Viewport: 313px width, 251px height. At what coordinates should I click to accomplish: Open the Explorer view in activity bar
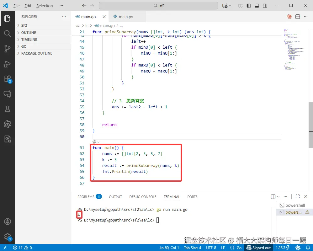pyautogui.click(x=8, y=19)
